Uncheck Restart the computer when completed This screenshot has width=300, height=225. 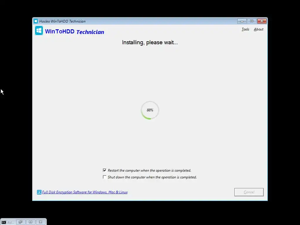105,170
